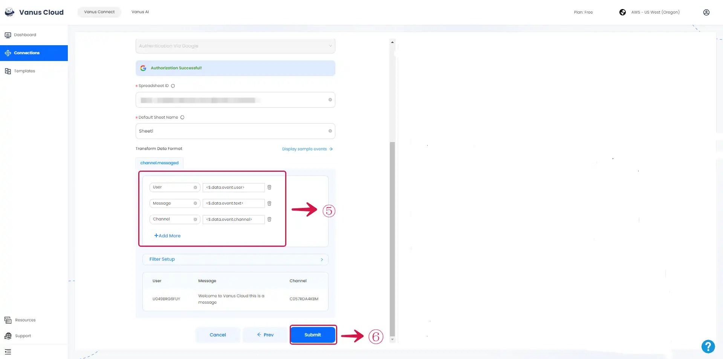Click the Default Sheet Name info icon
723x359 pixels.
coord(182,118)
